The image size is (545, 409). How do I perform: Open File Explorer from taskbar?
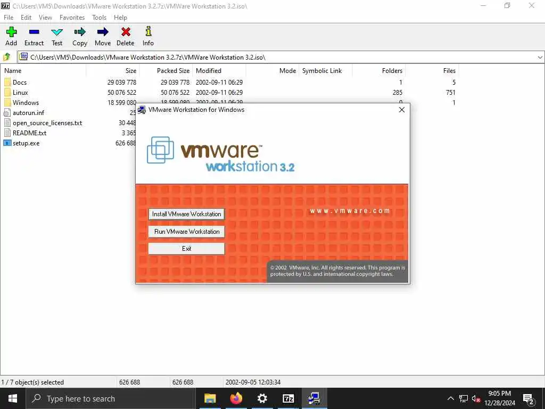tap(210, 398)
